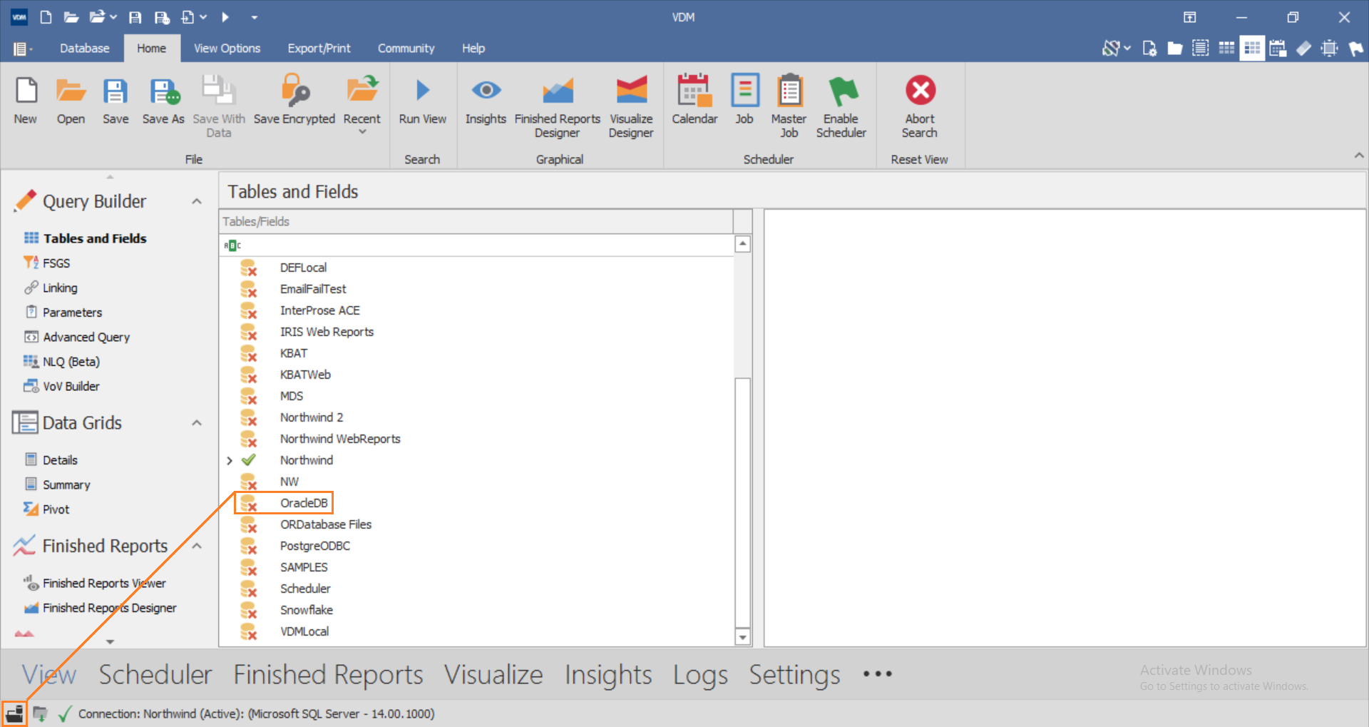
Task: Click the page settings gear icon at top right
Action: pos(1149,49)
